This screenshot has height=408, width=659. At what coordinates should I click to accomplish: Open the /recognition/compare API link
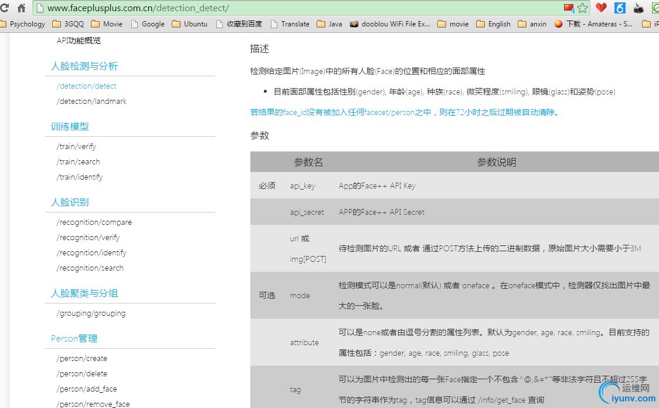(x=94, y=222)
